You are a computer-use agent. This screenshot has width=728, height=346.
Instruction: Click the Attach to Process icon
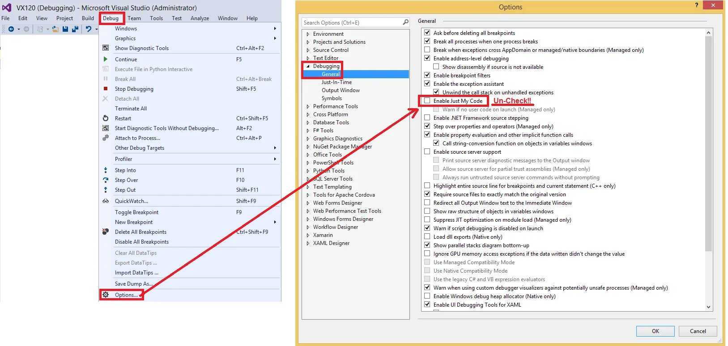(106, 138)
